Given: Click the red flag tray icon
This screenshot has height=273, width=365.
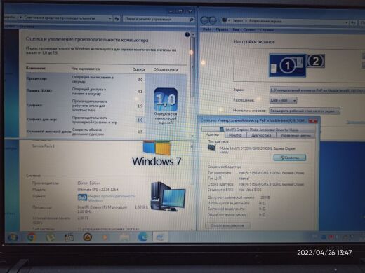Looking at the screenshot, I should (331, 237).
